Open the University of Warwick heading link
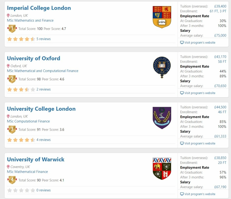 point(36,159)
